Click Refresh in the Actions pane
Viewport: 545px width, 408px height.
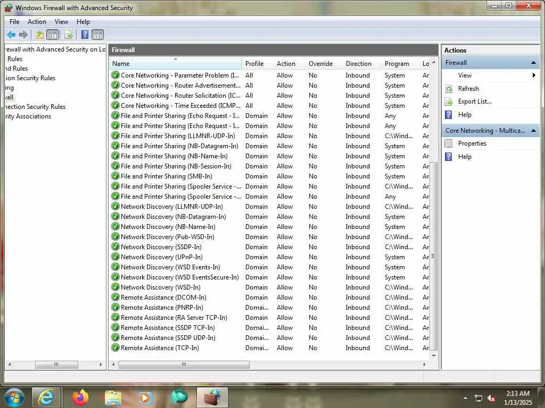(x=468, y=89)
